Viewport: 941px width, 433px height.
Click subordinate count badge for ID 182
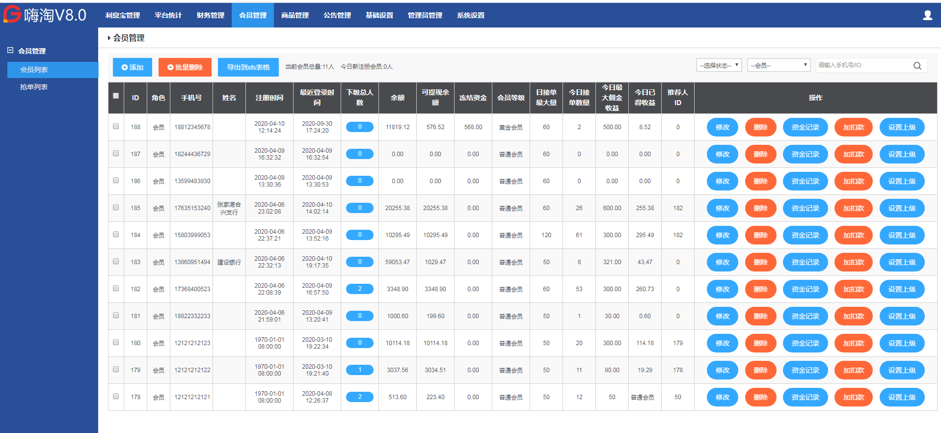point(359,289)
